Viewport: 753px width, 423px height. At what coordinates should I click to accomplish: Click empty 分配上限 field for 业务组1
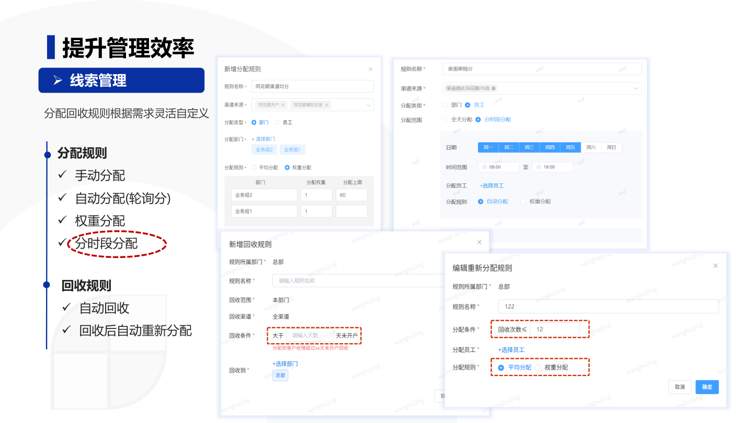[351, 211]
